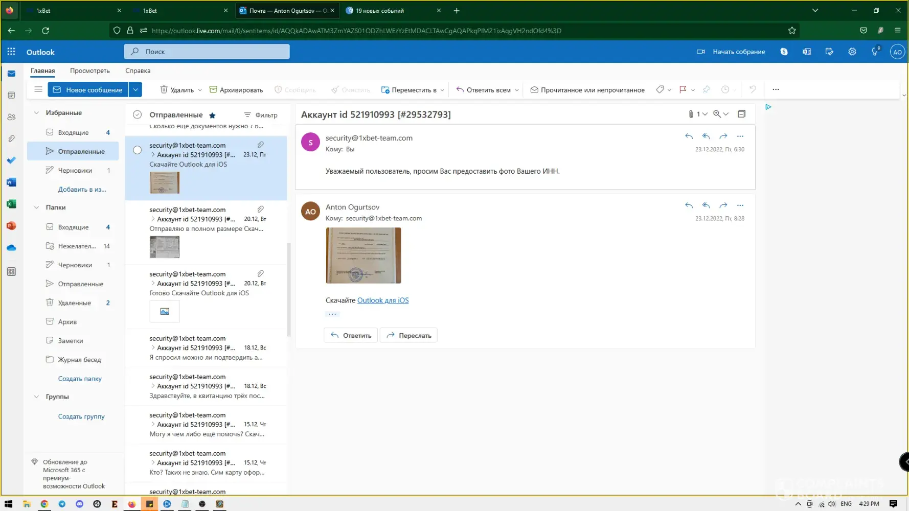Click the zoom magnifier icon above the message
Image resolution: width=909 pixels, height=511 pixels.
pyautogui.click(x=717, y=114)
